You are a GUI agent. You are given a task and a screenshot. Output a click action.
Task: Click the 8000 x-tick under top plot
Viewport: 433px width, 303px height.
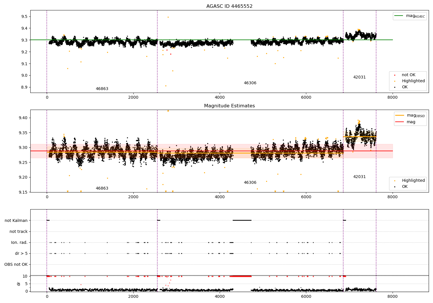tap(392, 98)
